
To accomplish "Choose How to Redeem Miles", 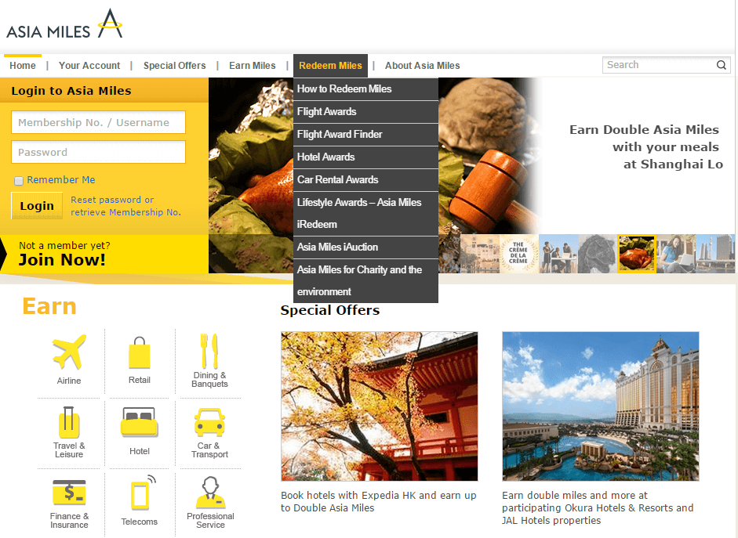I will [x=365, y=88].
